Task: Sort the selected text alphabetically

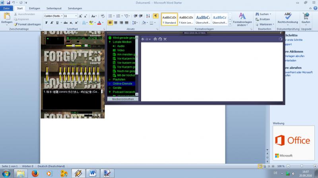Action: click(x=148, y=16)
